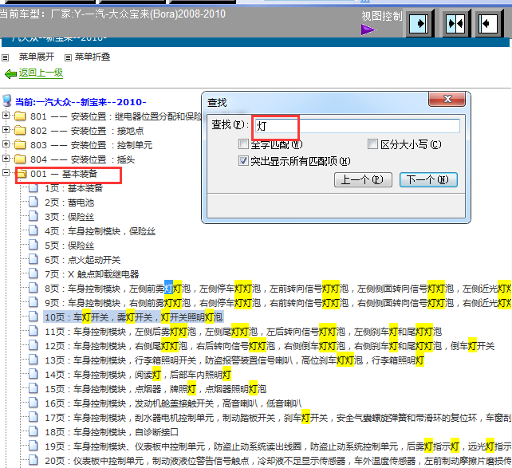Select the 001 — 基本装备 folder
The width and height of the screenshot is (512, 468).
point(64,174)
